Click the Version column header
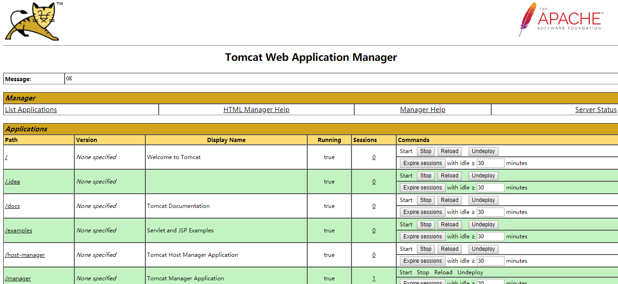This screenshot has height=284, width=618. point(87,140)
